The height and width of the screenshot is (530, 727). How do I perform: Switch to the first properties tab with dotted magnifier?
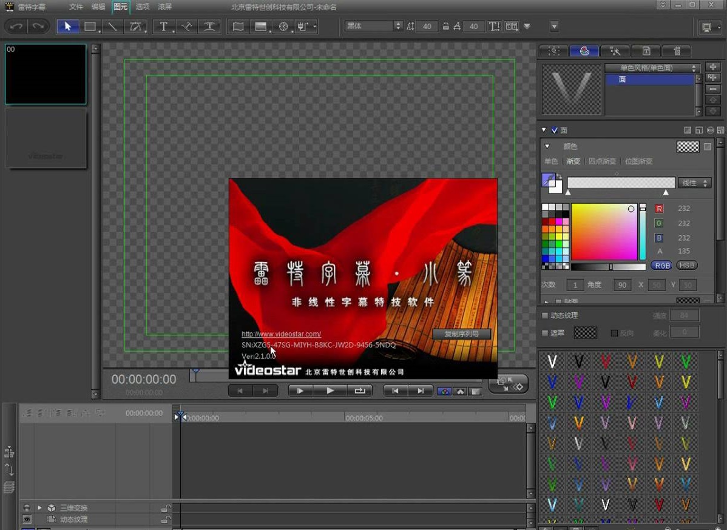pos(553,51)
